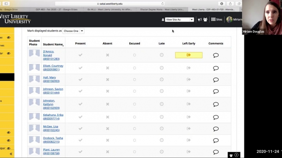
Task: Open the 'Choose One' mark students dropdown
Action: (x=73, y=31)
